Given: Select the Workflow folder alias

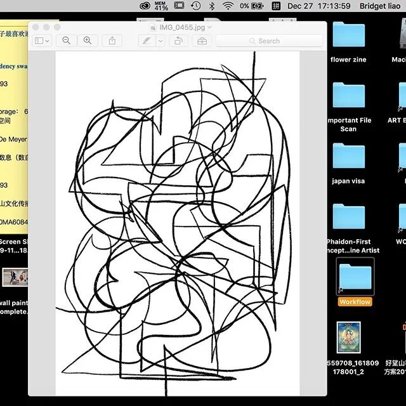Looking at the screenshot, I should point(355,277).
